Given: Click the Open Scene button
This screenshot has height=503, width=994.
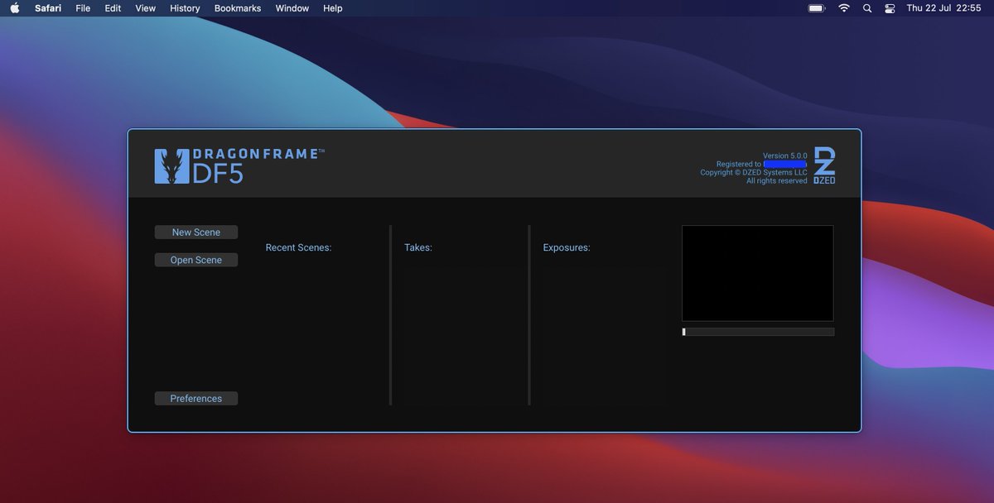Looking at the screenshot, I should (196, 260).
